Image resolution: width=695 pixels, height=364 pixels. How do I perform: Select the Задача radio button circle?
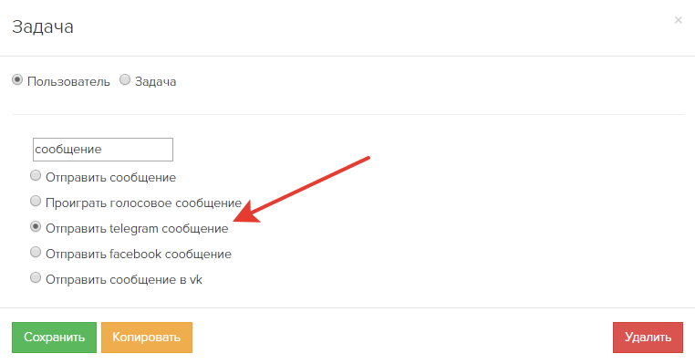(125, 79)
